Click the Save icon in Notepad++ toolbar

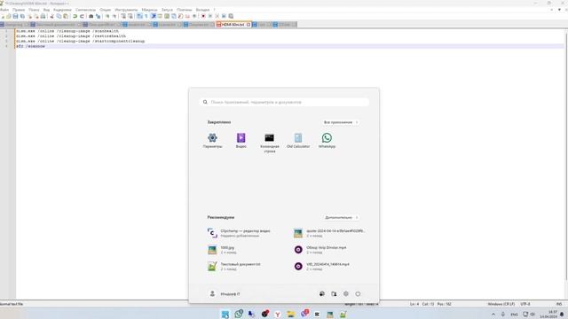[x=16, y=16]
